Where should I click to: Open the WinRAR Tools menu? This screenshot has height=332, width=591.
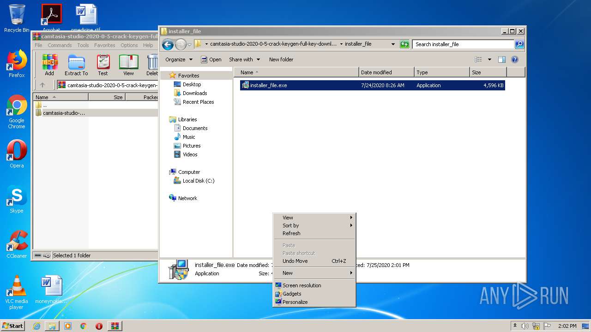[x=83, y=45]
